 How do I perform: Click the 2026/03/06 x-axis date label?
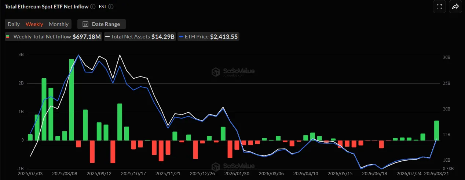pos(271,174)
